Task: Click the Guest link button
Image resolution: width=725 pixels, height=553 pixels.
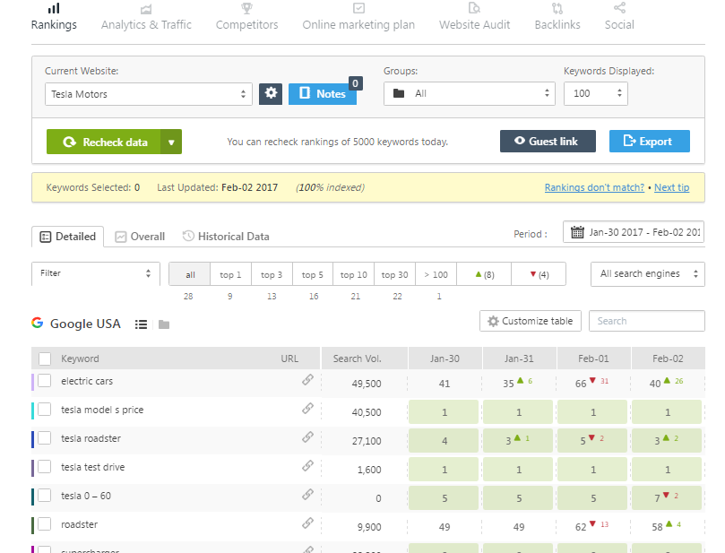Action: point(548,141)
